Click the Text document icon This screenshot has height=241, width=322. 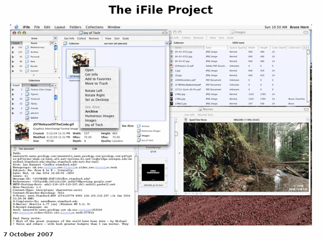[15, 149]
